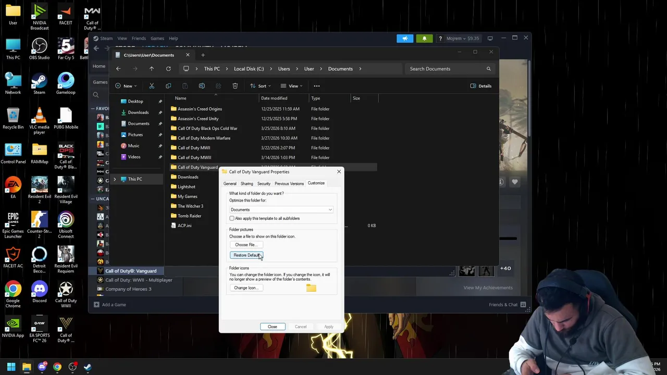Launch Epic Games Launcher desktop icon
667x375 pixels.
[13, 226]
